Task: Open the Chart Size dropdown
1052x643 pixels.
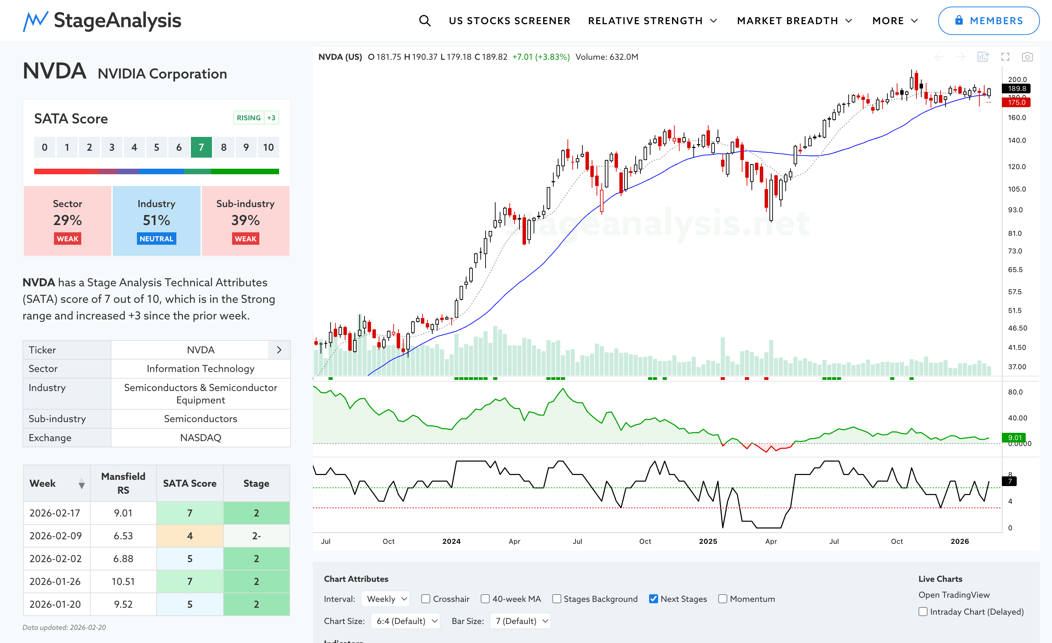Action: (x=405, y=621)
